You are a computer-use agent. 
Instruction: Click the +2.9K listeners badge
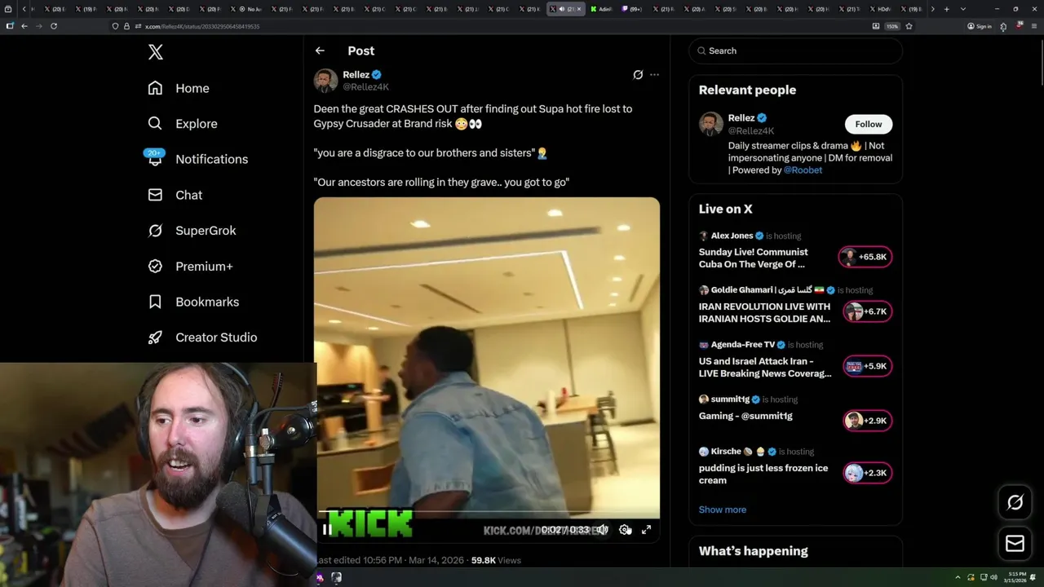click(868, 421)
